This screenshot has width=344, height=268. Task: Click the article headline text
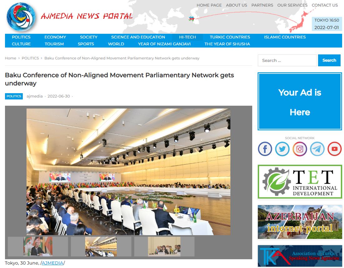(119, 79)
